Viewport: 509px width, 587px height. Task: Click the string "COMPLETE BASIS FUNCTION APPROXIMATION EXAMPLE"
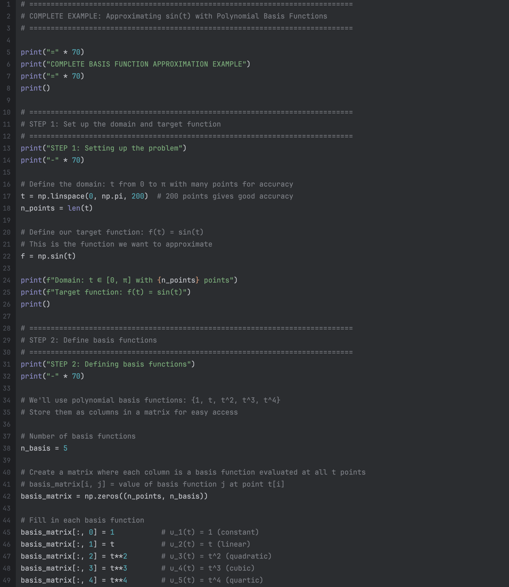146,64
